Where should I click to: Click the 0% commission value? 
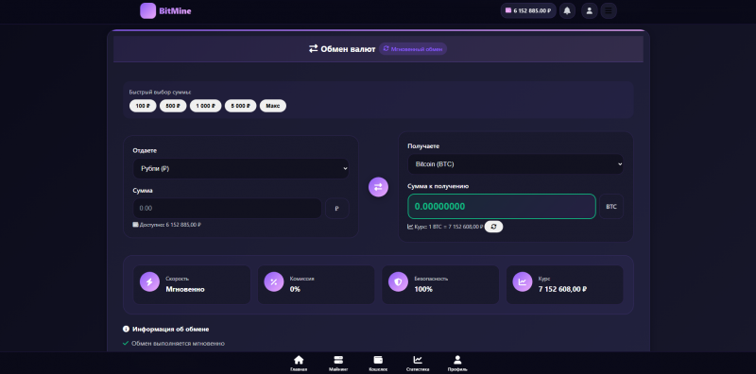pyautogui.click(x=295, y=289)
